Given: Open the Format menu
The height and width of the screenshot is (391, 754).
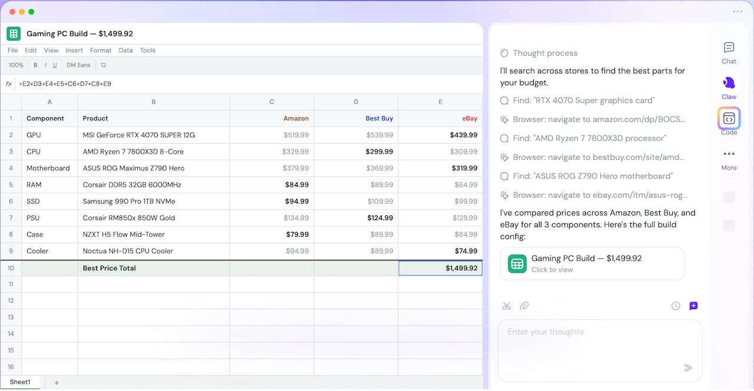Looking at the screenshot, I should coord(101,51).
